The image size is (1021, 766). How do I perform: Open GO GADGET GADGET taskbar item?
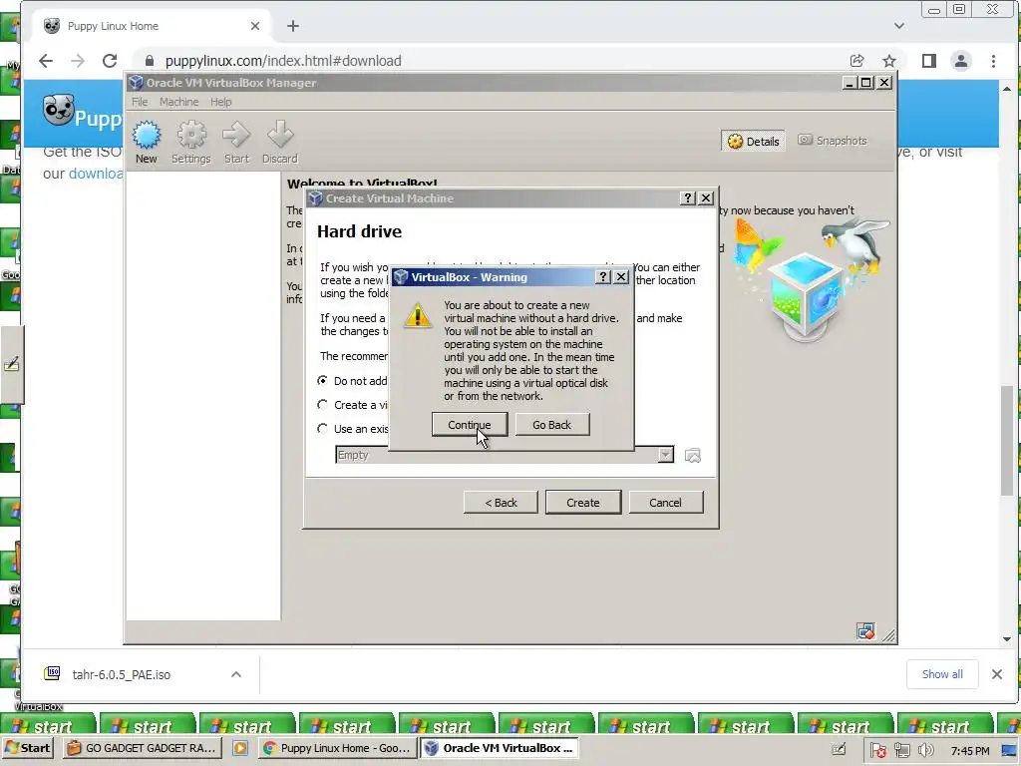[x=142, y=748]
